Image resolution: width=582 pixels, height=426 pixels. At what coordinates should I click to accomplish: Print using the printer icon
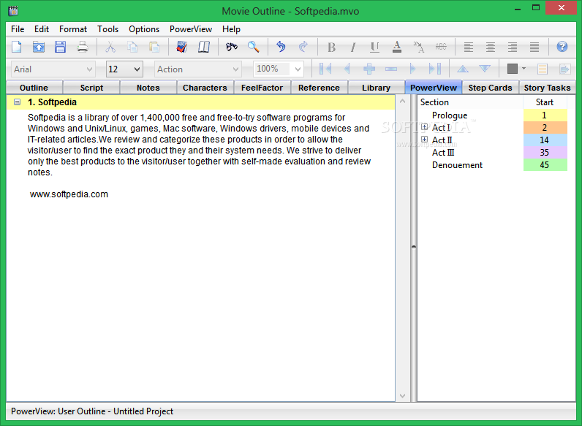[83, 47]
